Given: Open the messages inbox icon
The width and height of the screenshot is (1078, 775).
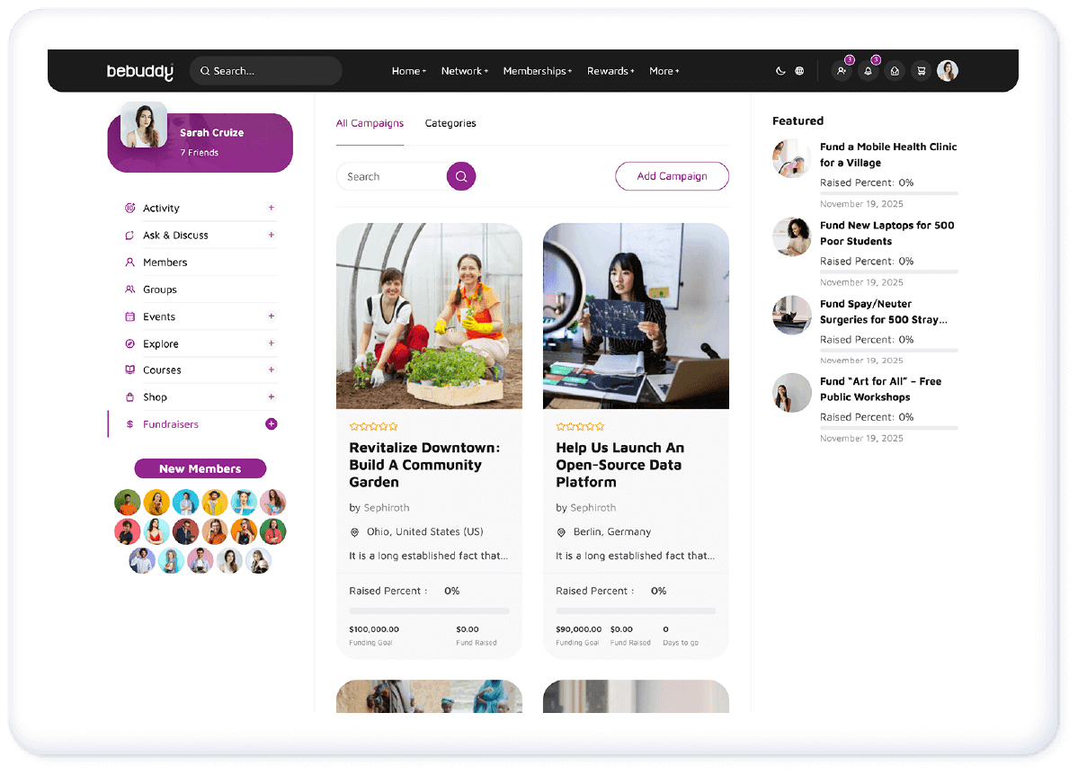Looking at the screenshot, I should pos(895,71).
